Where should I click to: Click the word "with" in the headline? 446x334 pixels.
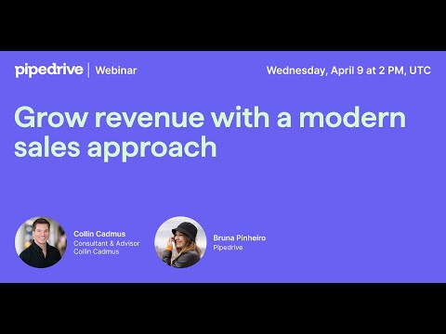[240, 118]
